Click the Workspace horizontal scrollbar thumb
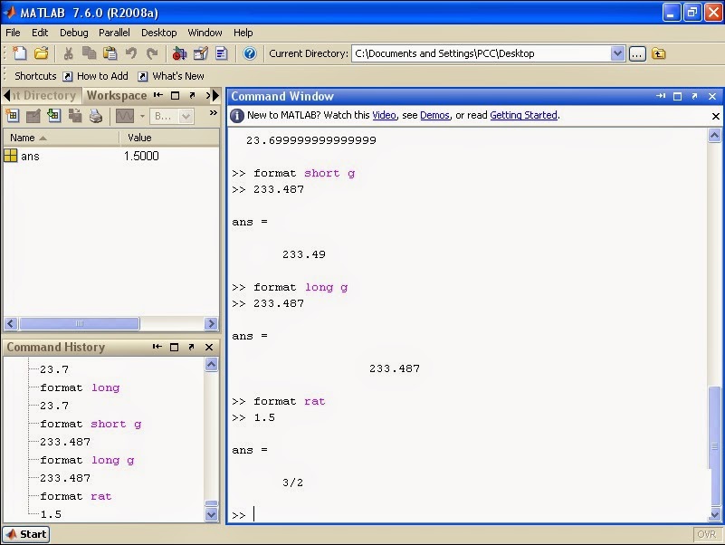The height and width of the screenshot is (545, 725). (x=79, y=323)
